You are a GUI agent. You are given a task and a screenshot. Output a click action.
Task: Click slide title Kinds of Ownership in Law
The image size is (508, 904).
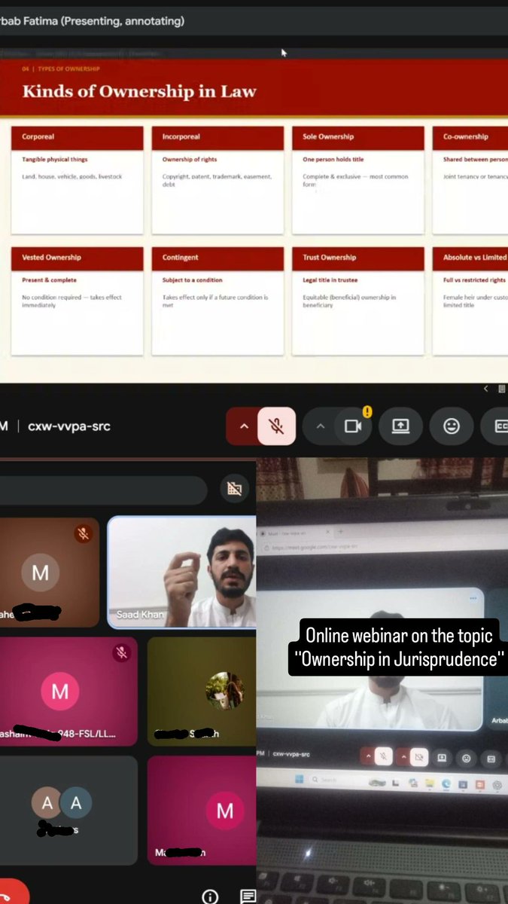139,92
